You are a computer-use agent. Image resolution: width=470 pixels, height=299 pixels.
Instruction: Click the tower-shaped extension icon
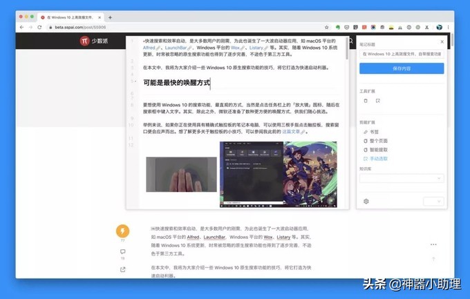[400, 27]
